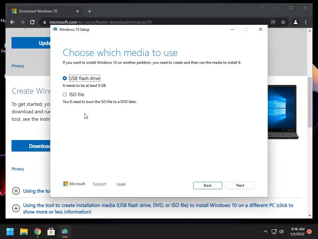
Task: Open the lower Privacy link below Download
Action: [x=18, y=169]
